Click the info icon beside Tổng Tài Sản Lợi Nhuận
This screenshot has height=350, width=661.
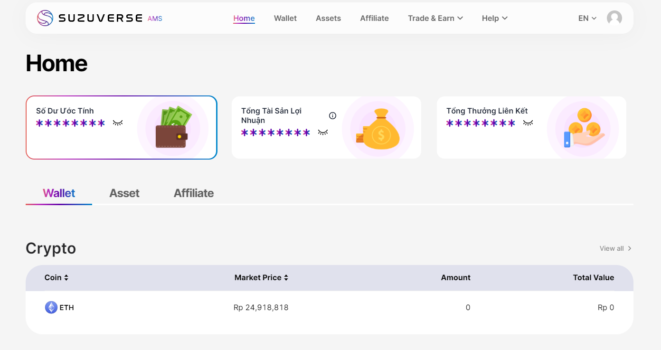click(x=332, y=115)
